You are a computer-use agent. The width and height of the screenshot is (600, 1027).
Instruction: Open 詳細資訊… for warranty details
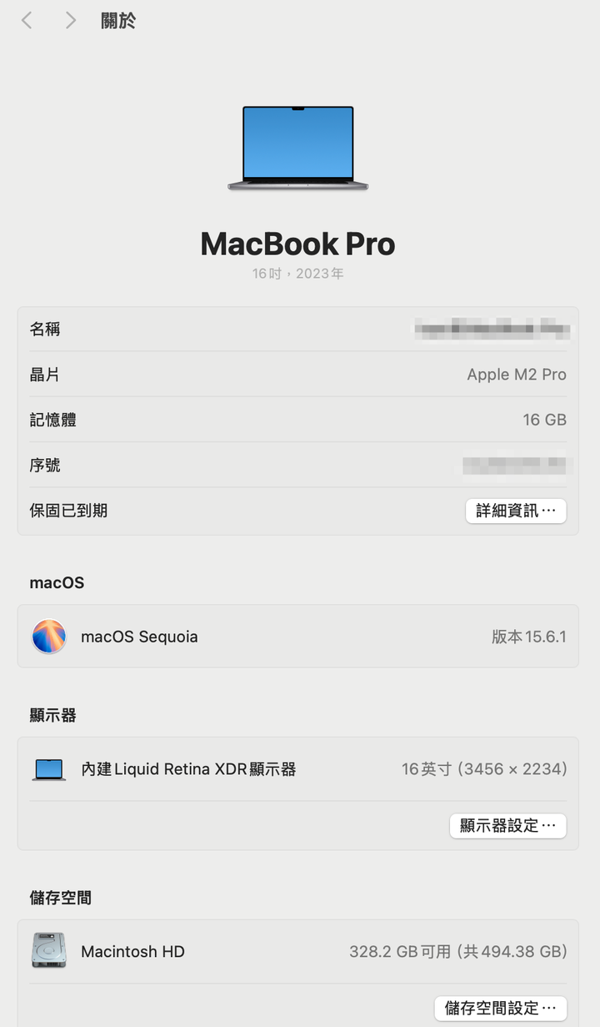tap(516, 511)
